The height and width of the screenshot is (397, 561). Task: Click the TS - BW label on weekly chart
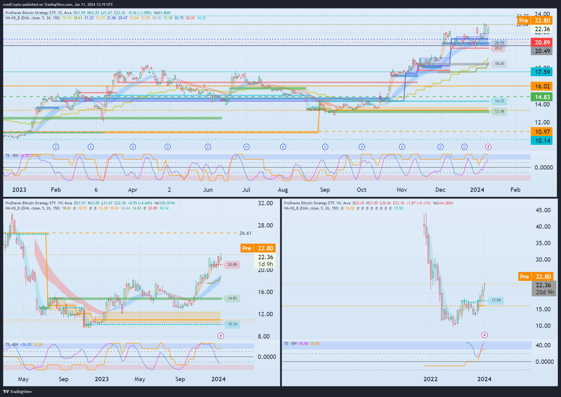click(12, 345)
